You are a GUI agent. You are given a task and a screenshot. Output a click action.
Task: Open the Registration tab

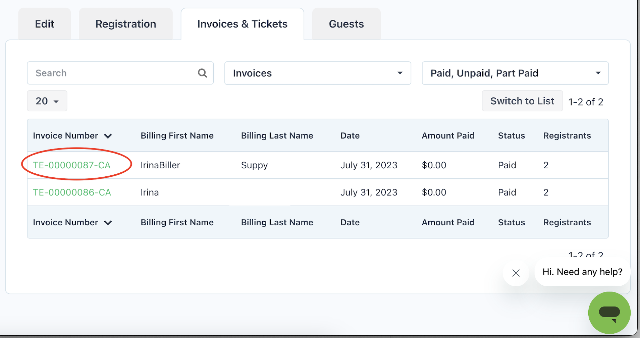coord(126,24)
